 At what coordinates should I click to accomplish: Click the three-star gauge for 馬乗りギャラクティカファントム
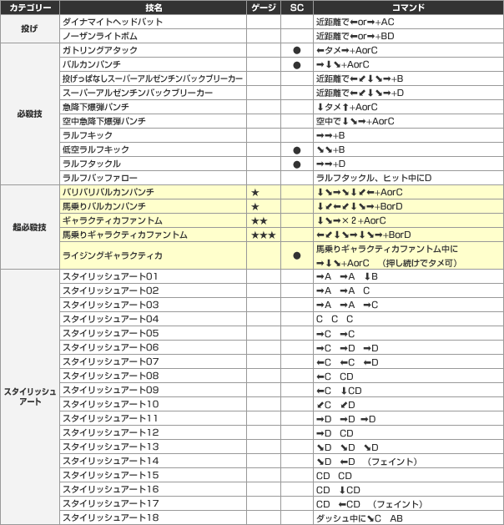264,235
